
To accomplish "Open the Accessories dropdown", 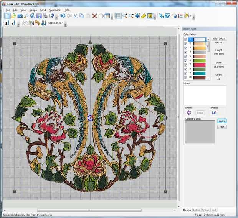I will point(55,23).
